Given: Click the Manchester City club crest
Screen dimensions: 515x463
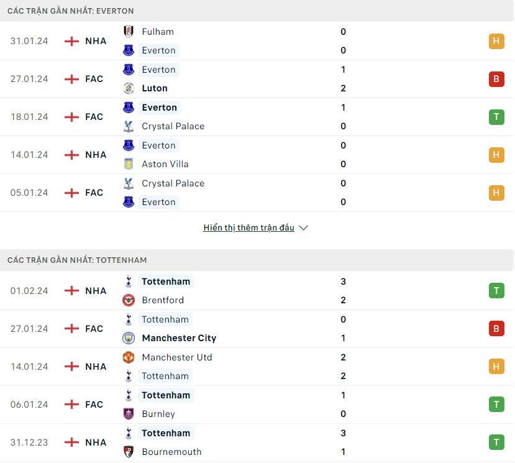Looking at the screenshot, I should (129, 338).
